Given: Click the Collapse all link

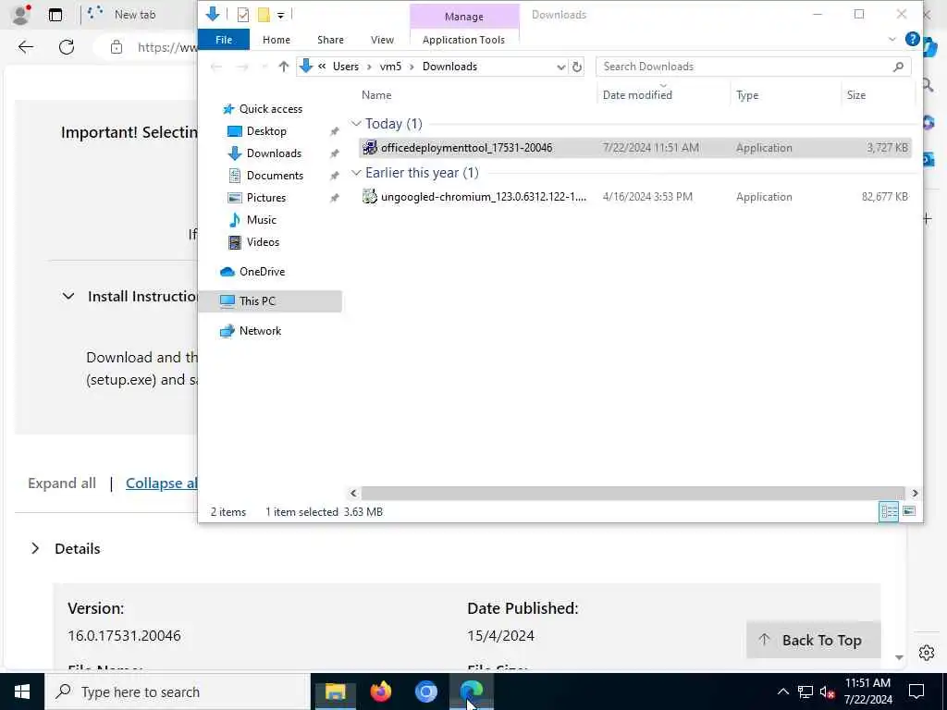Looking at the screenshot, I should coord(161,484).
